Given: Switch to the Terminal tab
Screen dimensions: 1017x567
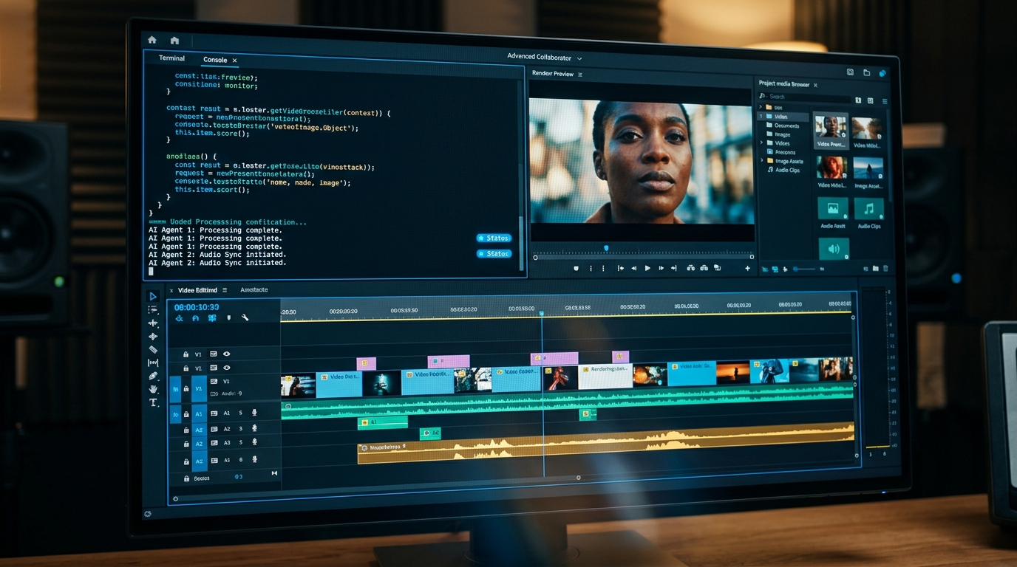Looking at the screenshot, I should (172, 58).
